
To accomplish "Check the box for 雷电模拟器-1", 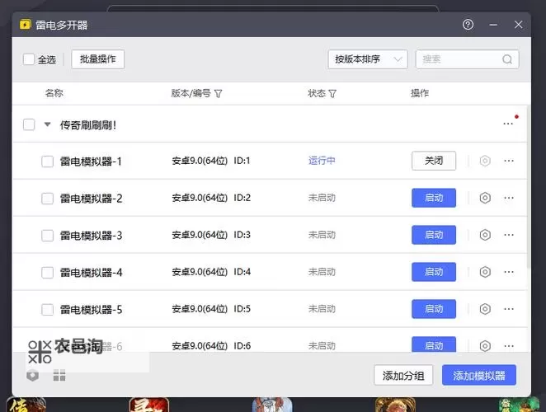I will tap(48, 162).
